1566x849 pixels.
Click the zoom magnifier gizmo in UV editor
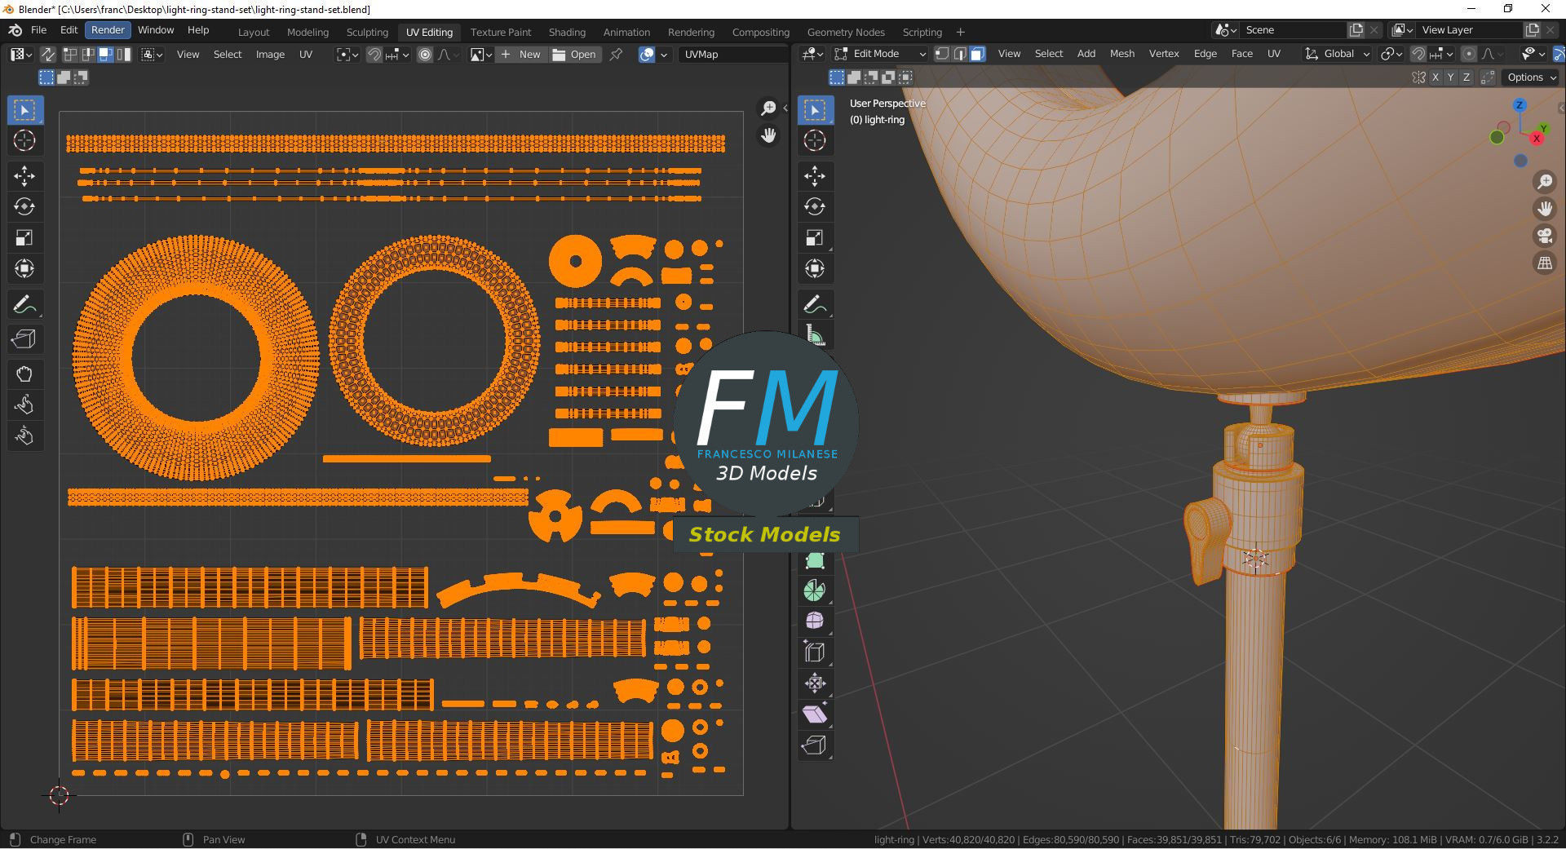[x=768, y=108]
